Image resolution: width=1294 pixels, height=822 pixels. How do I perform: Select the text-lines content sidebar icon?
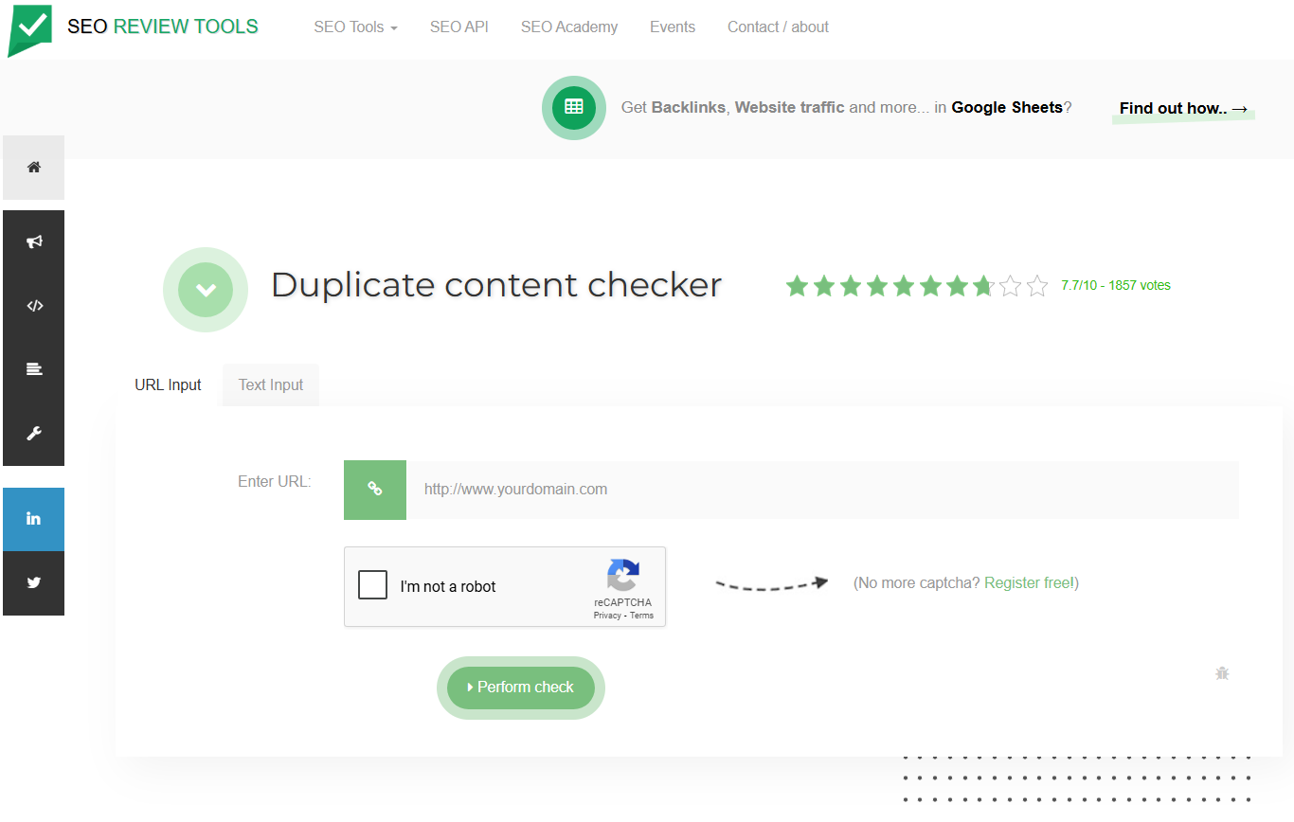click(34, 369)
